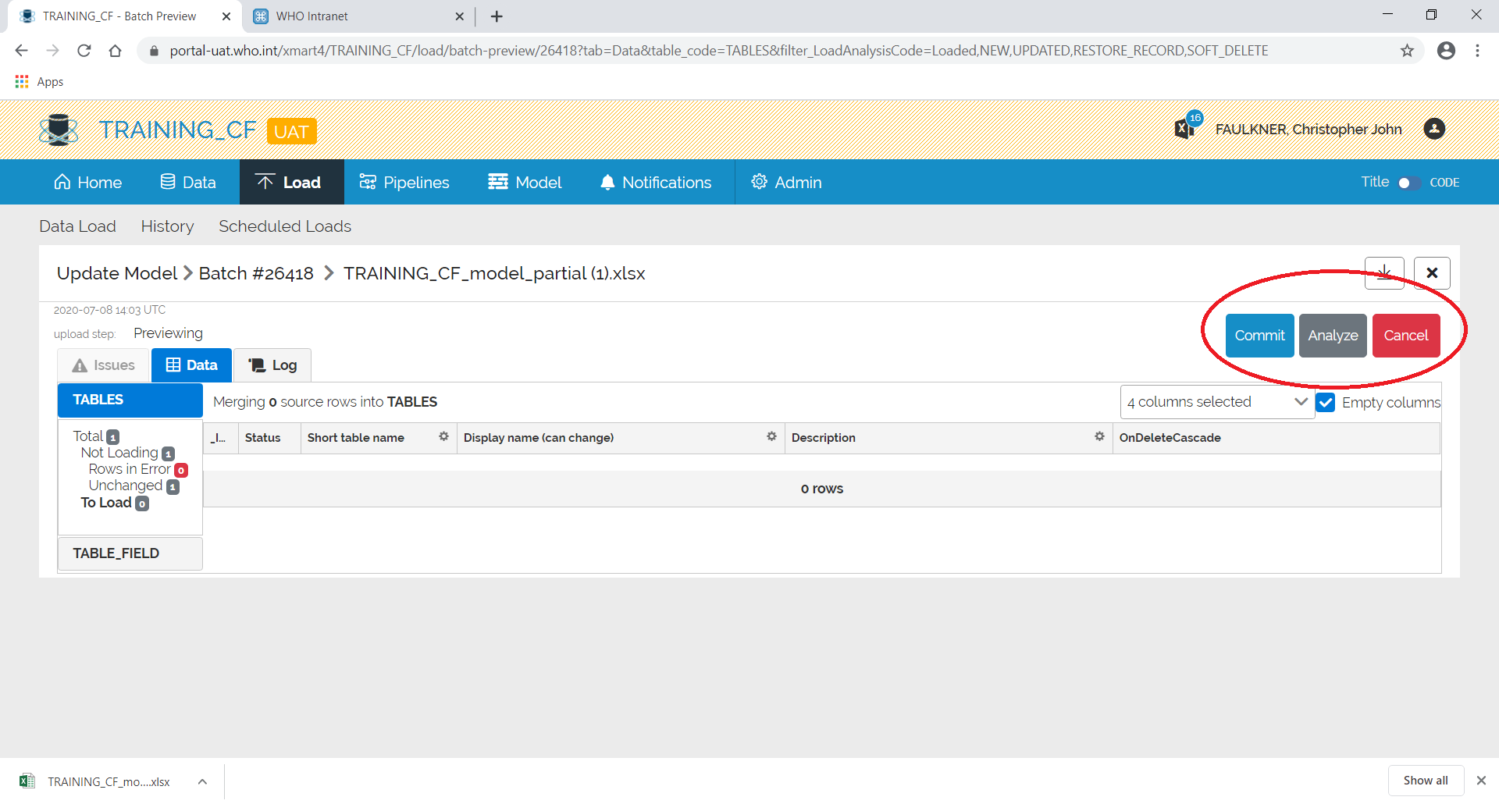Open the Chrome three-dot menu
The height and width of the screenshot is (804, 1499).
coord(1477,50)
